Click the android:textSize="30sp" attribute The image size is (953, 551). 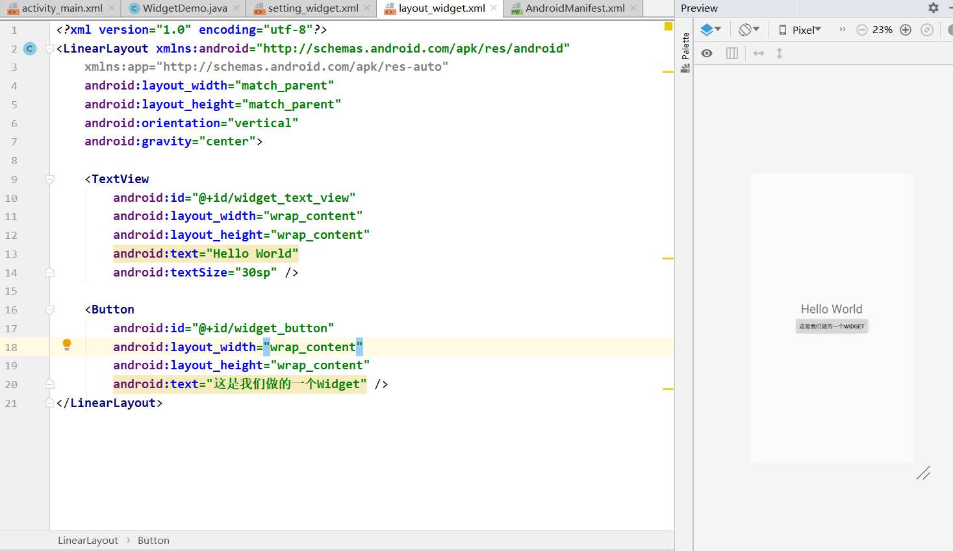coord(195,273)
